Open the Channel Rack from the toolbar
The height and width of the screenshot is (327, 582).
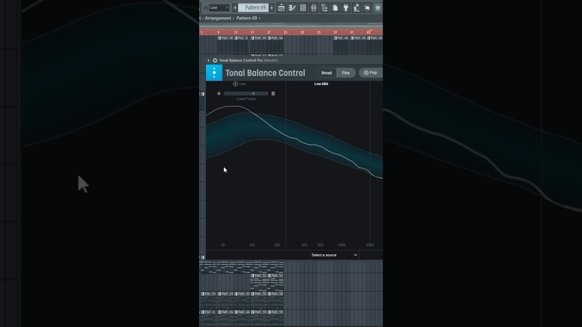[303, 8]
